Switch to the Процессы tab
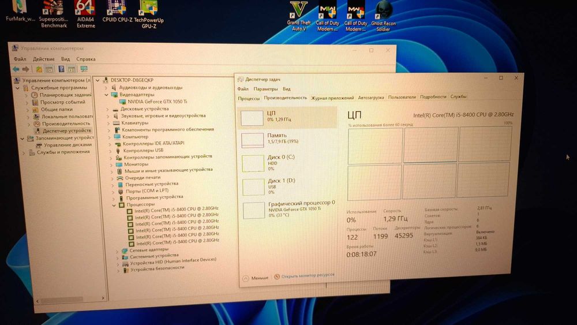 pyautogui.click(x=249, y=98)
